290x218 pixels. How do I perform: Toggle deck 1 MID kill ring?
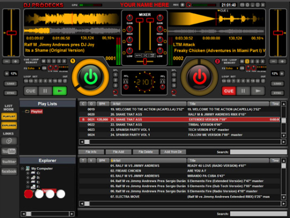(124, 42)
